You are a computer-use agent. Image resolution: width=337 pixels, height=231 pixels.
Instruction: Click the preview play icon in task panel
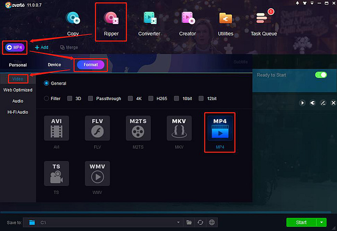point(302,103)
